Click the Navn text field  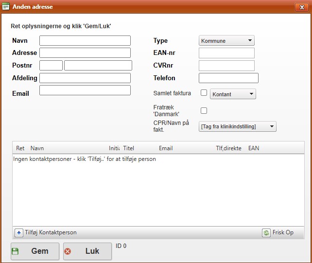tap(85, 40)
